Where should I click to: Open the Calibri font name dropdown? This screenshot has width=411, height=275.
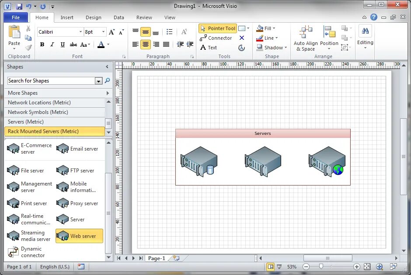click(80, 32)
